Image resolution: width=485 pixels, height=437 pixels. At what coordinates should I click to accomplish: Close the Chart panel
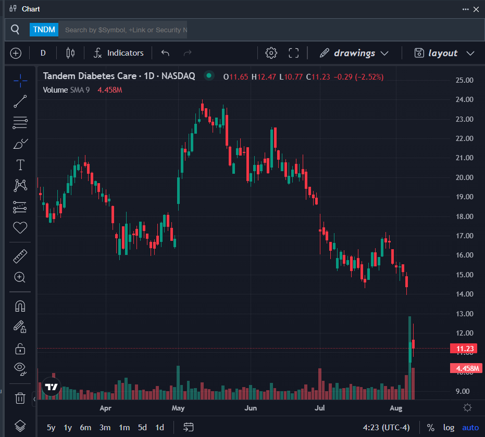pyautogui.click(x=476, y=9)
